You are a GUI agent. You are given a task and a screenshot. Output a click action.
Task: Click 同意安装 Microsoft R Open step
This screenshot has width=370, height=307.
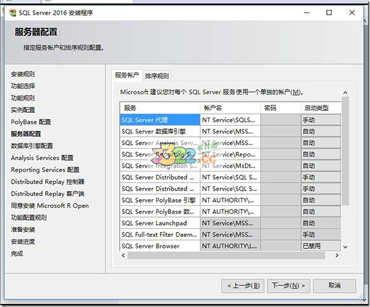point(50,205)
